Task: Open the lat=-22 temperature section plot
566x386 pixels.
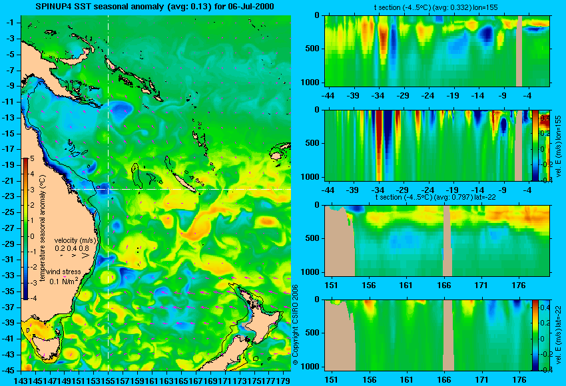Action: pyautogui.click(x=437, y=241)
